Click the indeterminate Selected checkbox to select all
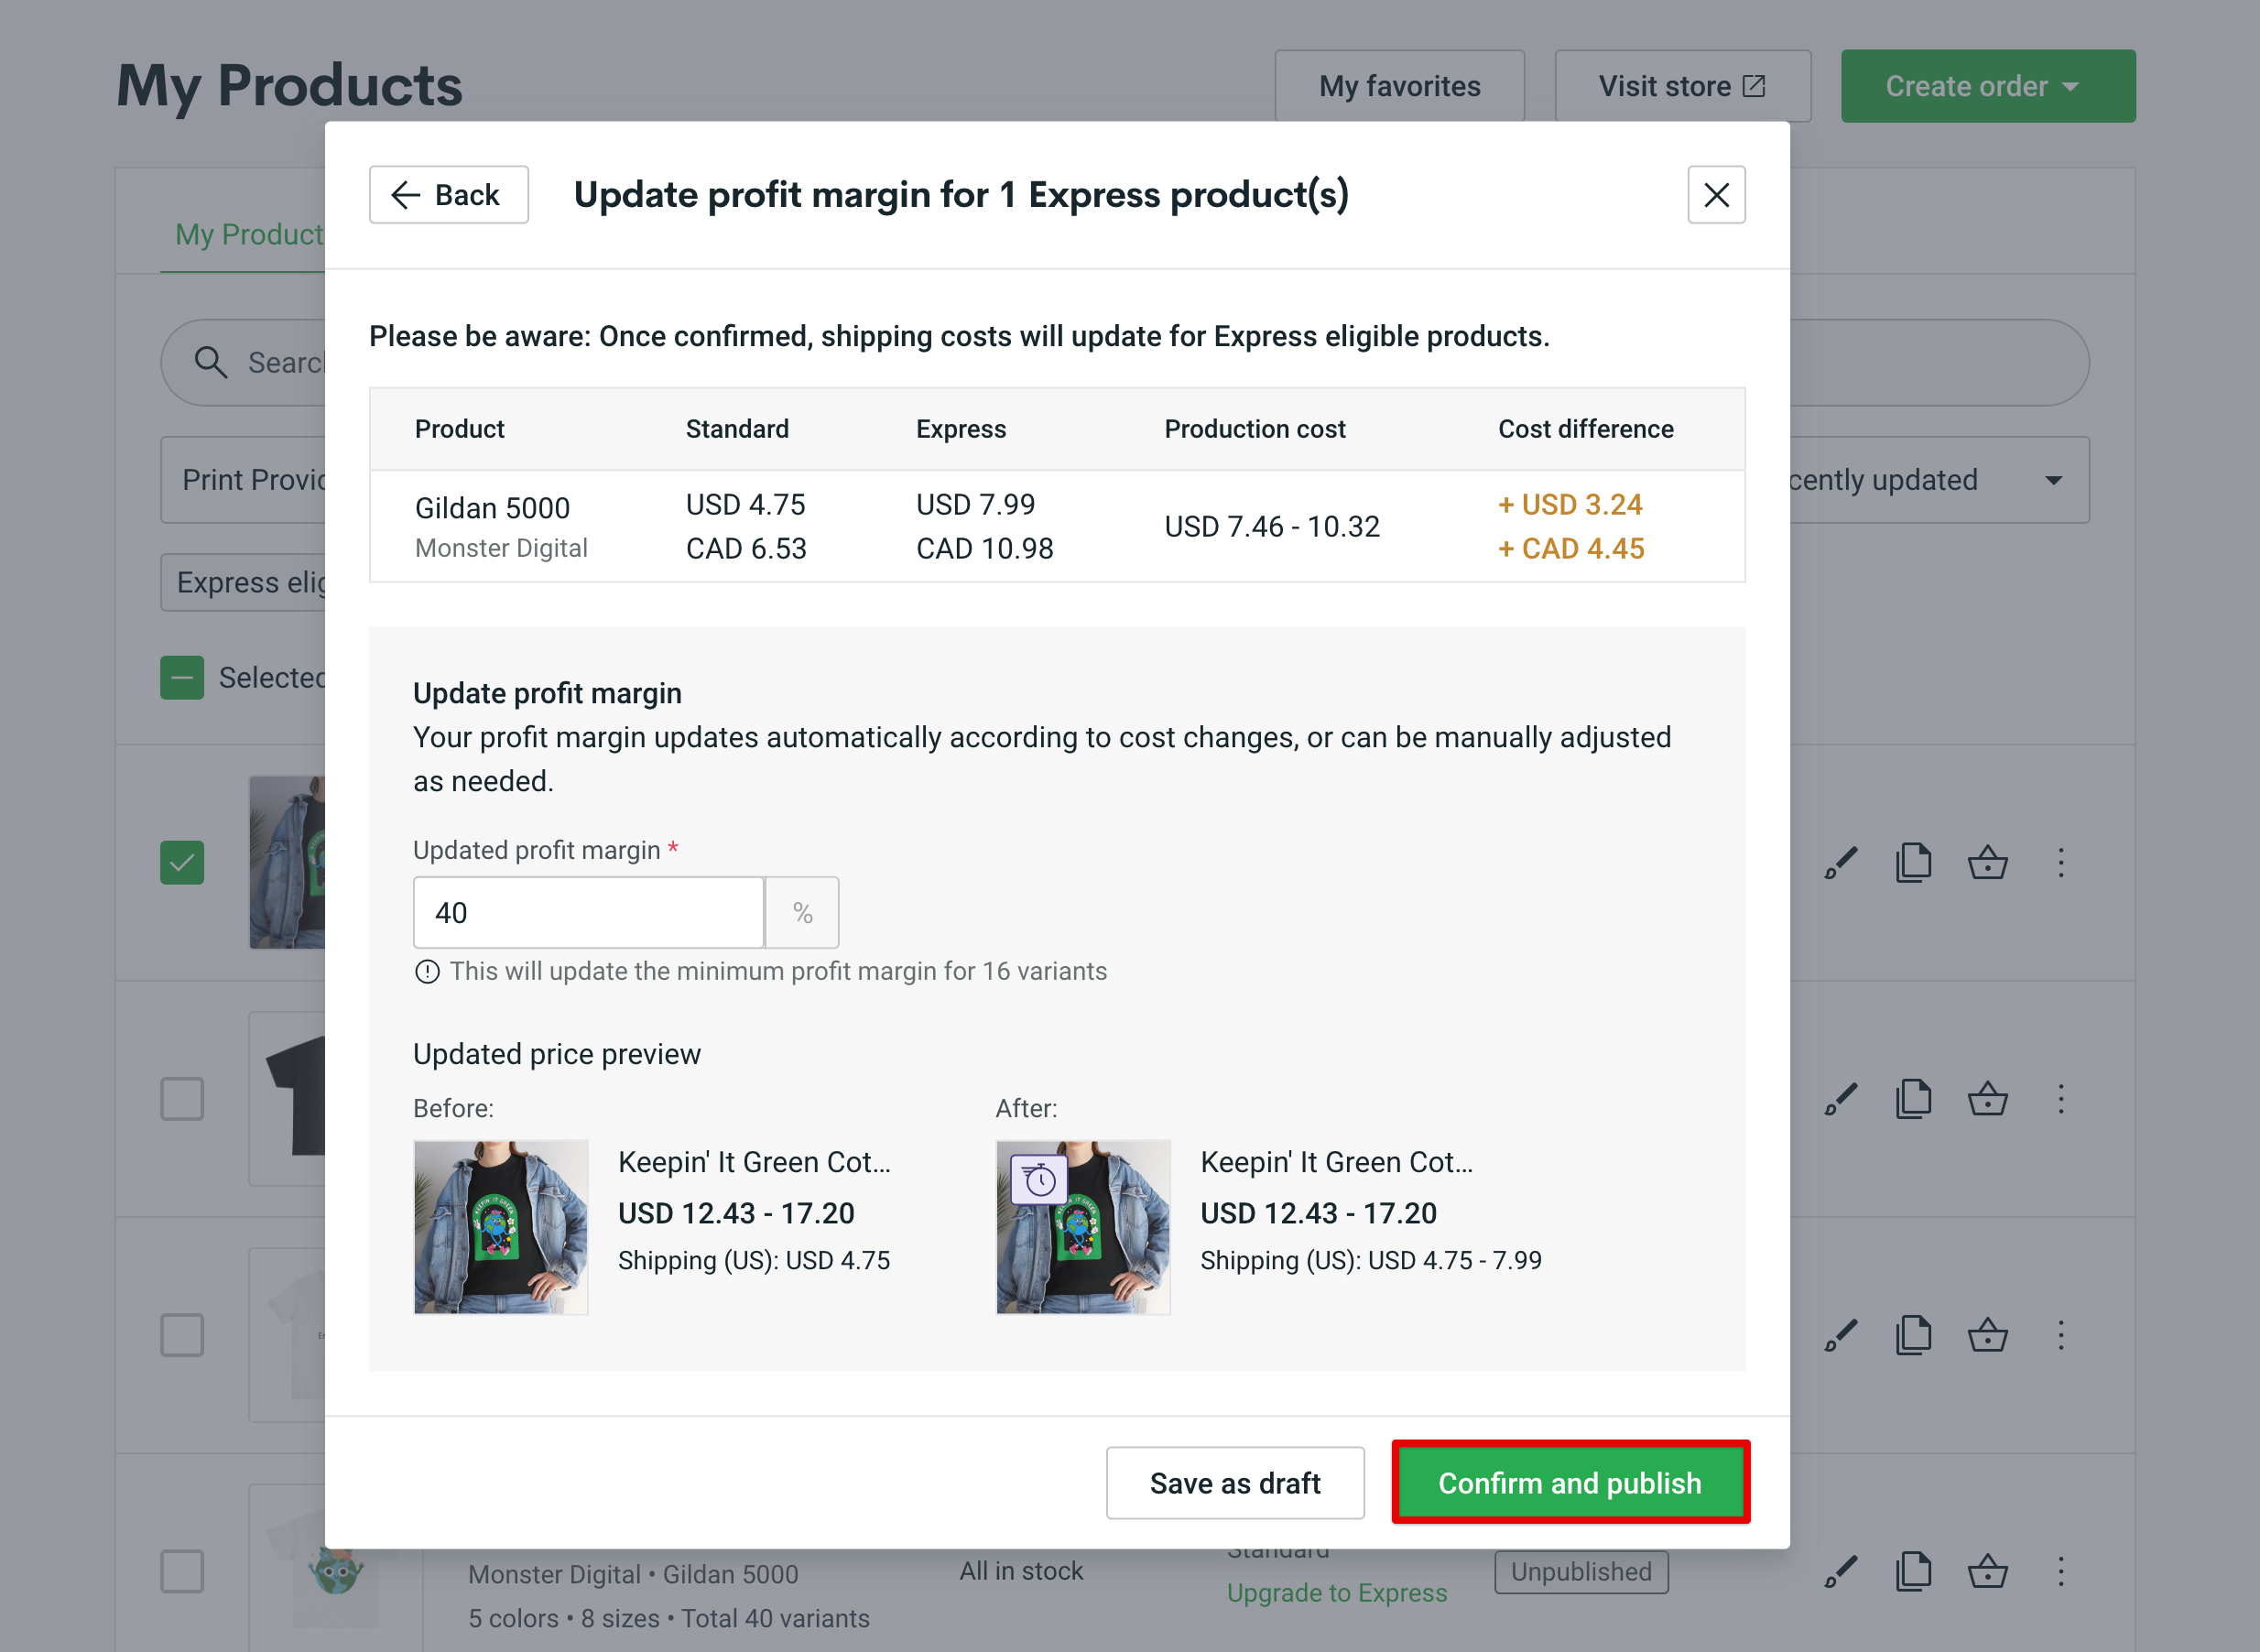Image resolution: width=2260 pixels, height=1652 pixels. click(x=181, y=677)
